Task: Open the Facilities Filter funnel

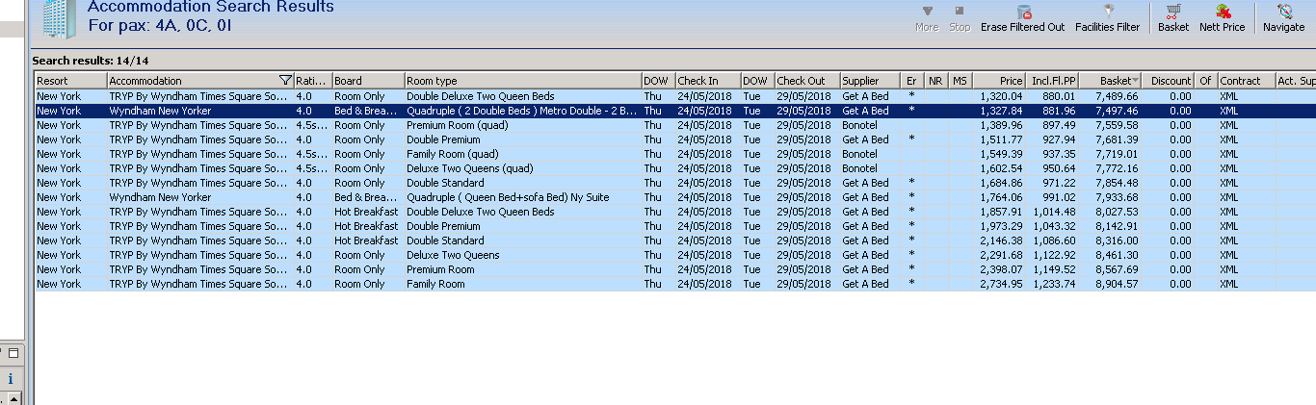Action: click(x=1108, y=12)
